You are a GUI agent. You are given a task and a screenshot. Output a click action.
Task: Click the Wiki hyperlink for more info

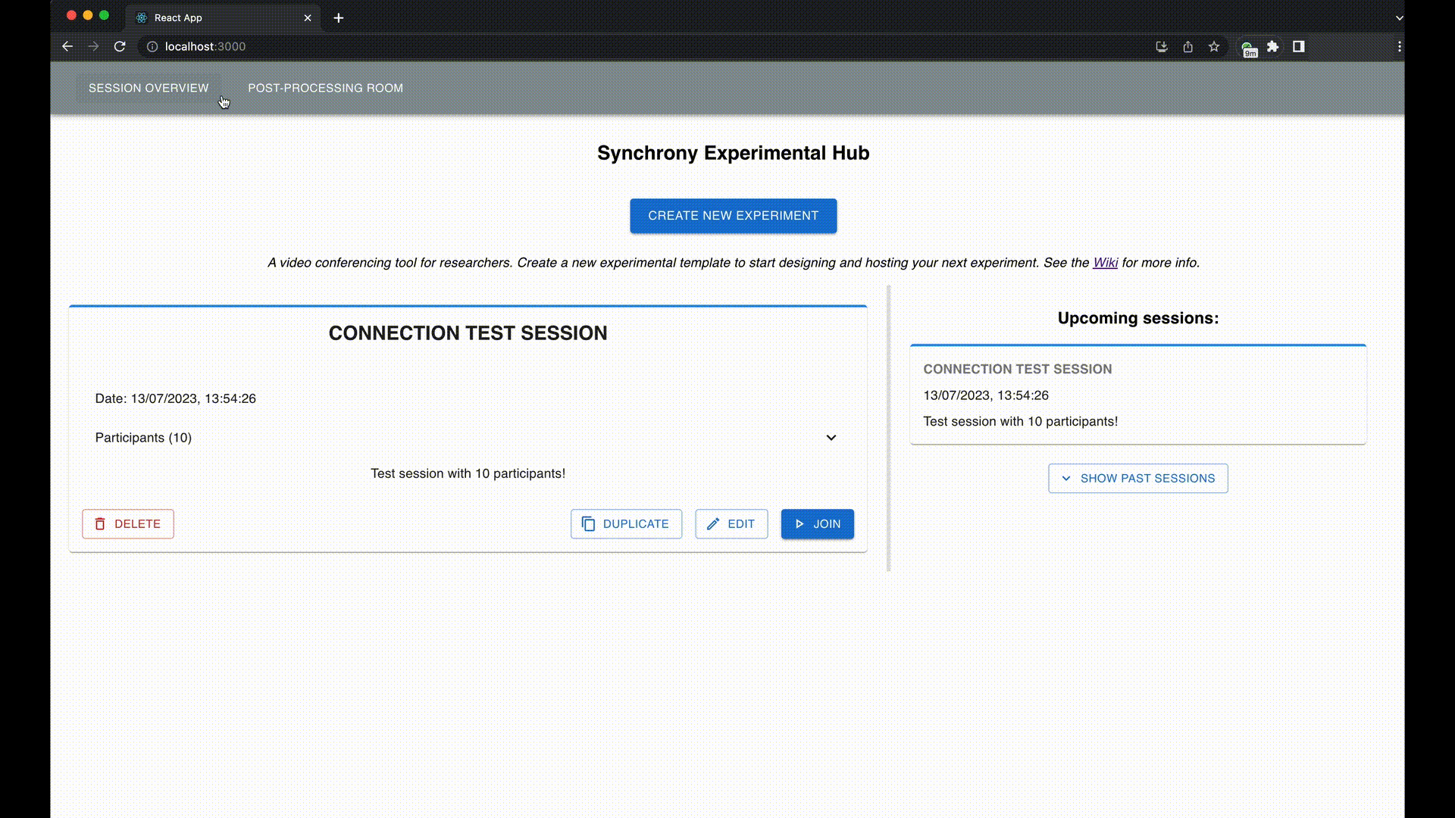coord(1105,263)
